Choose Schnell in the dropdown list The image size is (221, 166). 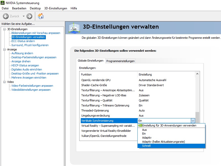click(171, 146)
